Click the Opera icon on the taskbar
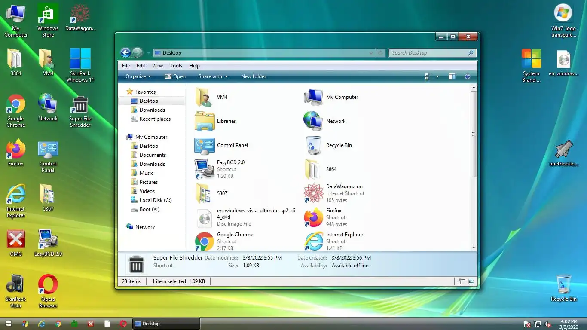Image resolution: width=587 pixels, height=330 pixels. [124, 324]
